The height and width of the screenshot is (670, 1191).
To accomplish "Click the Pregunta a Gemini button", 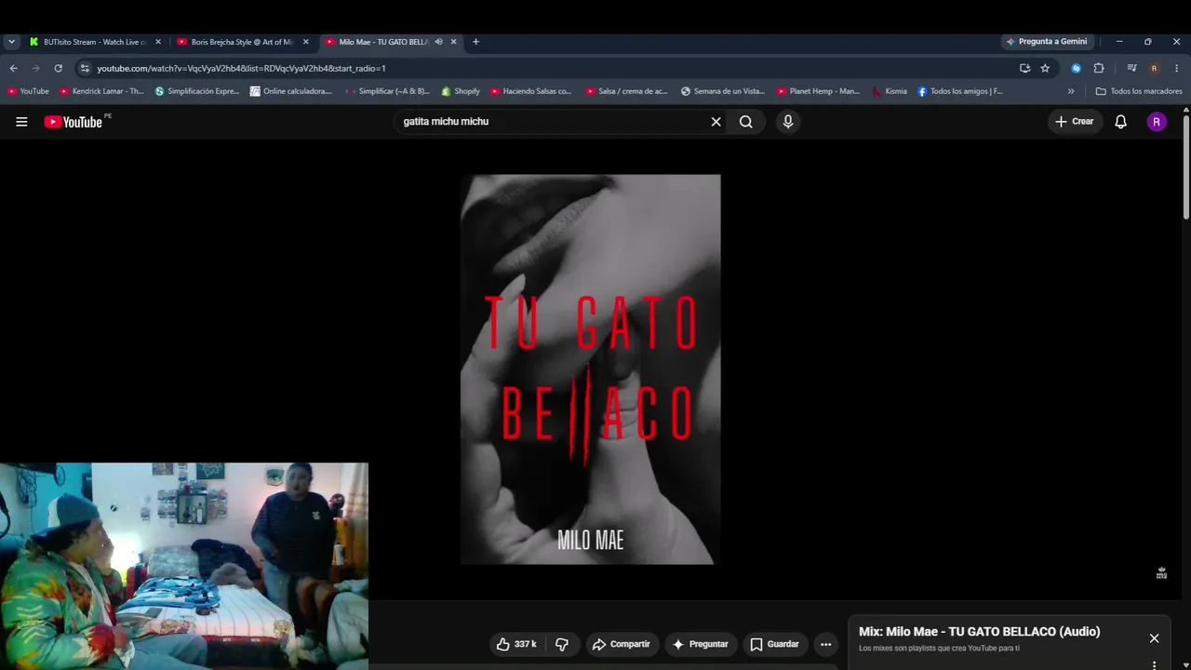I will click(x=1046, y=42).
